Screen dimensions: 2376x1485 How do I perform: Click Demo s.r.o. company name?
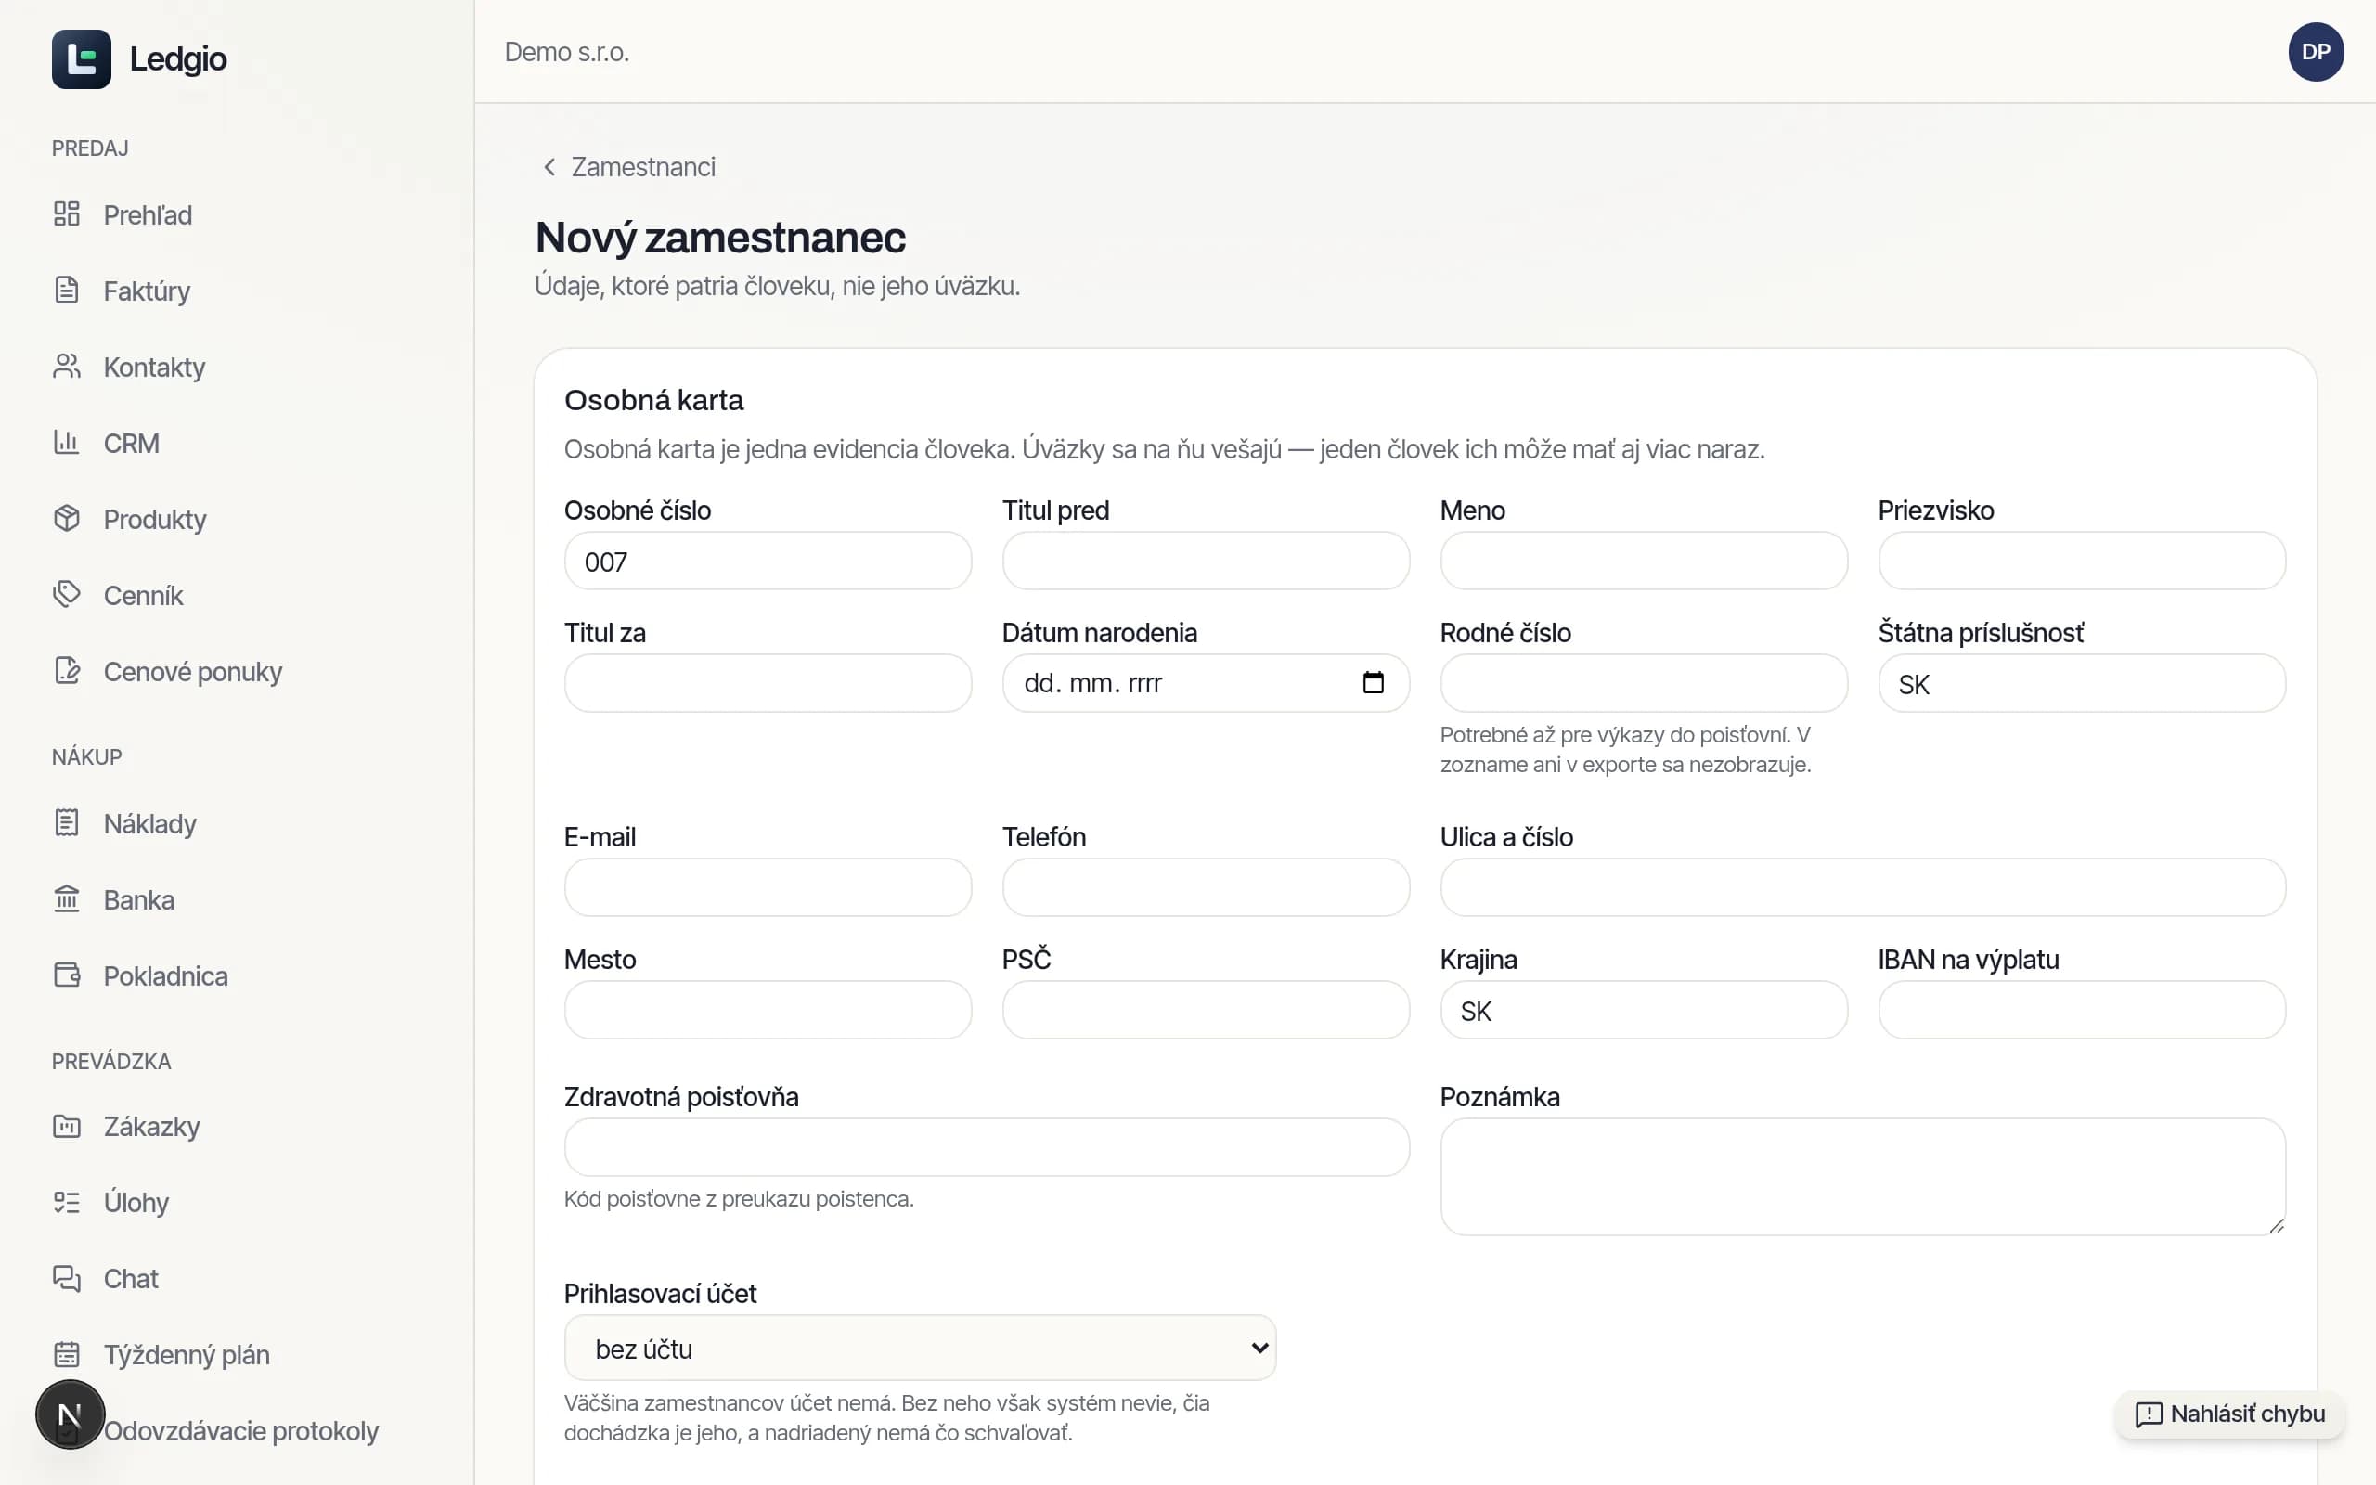(566, 52)
